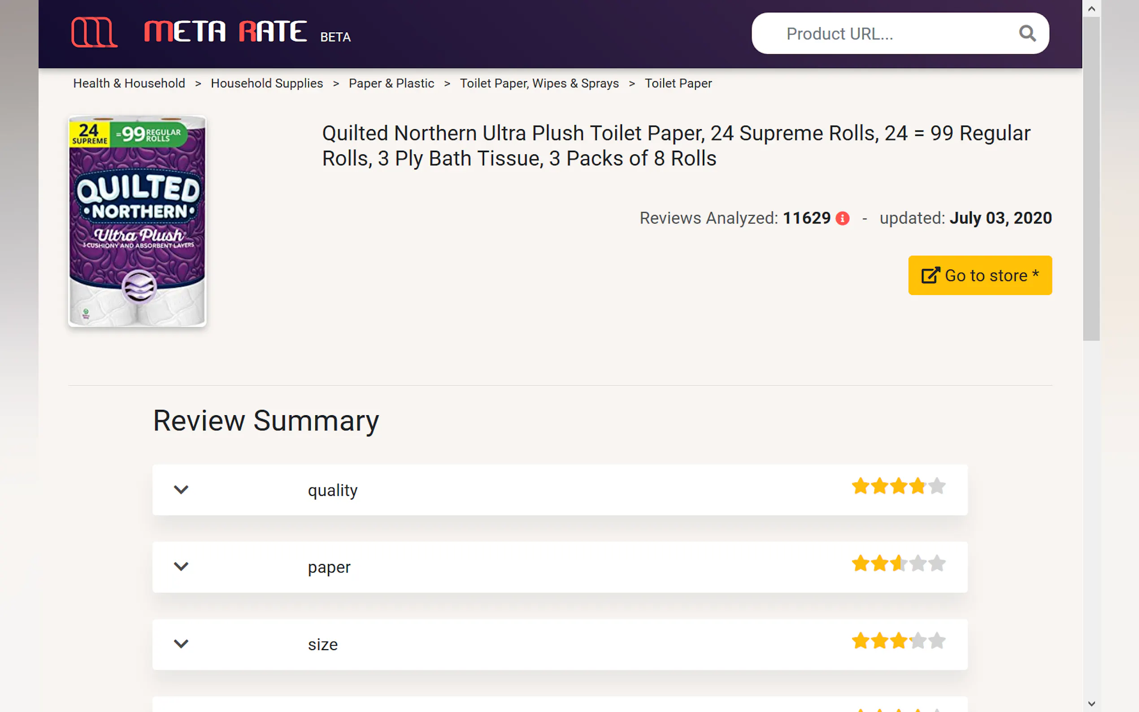1139x712 pixels.
Task: Click the size star rating
Action: point(898,640)
